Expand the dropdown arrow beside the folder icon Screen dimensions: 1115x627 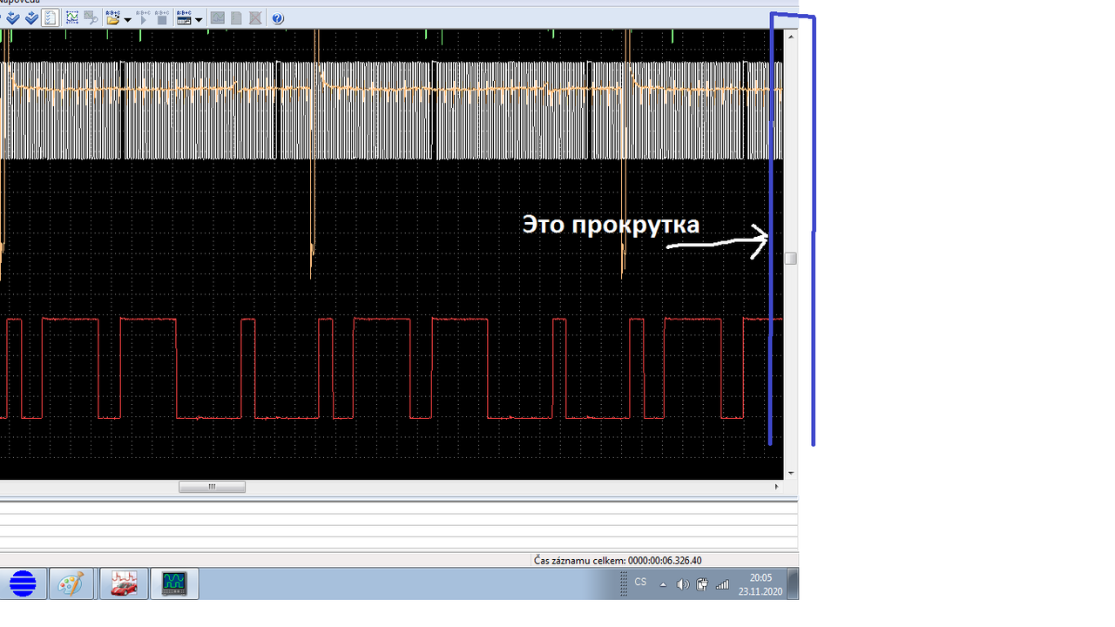click(128, 19)
